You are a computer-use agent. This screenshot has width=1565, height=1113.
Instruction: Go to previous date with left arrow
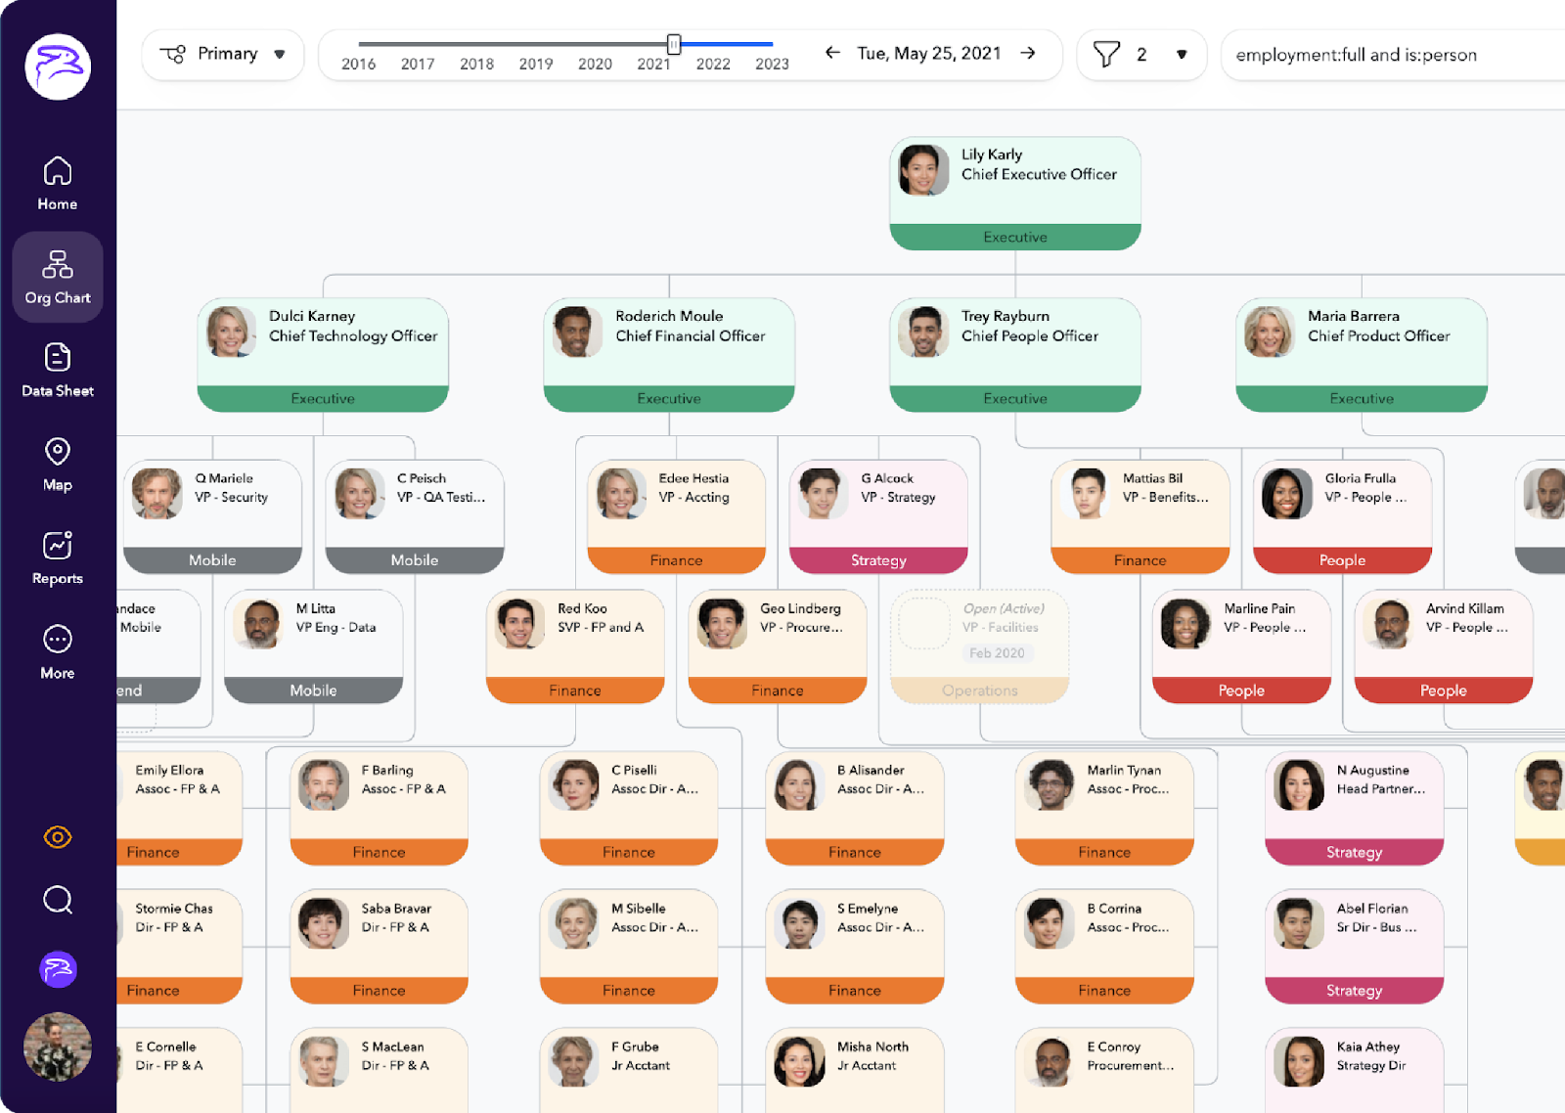(832, 54)
